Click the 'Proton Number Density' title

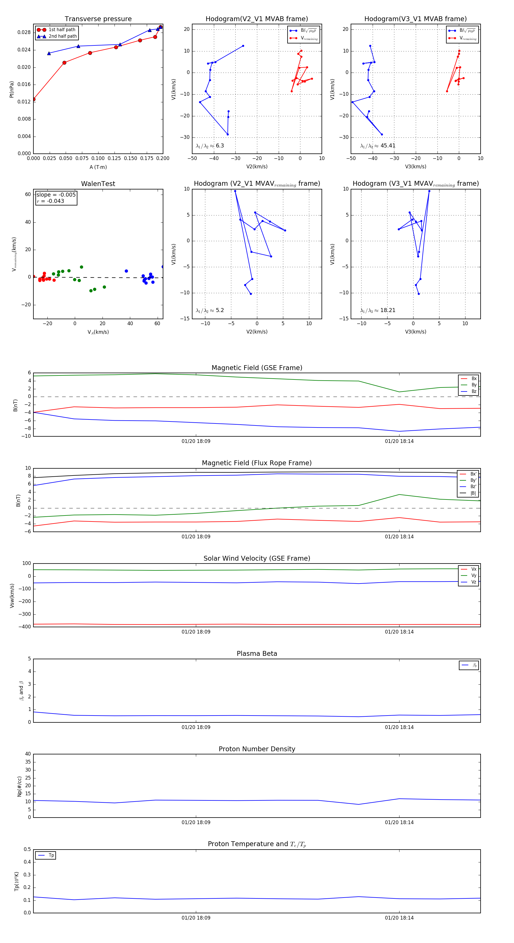pyautogui.click(x=257, y=749)
